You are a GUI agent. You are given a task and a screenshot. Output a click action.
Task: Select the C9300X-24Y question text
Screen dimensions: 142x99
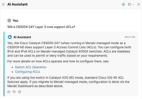41,27
